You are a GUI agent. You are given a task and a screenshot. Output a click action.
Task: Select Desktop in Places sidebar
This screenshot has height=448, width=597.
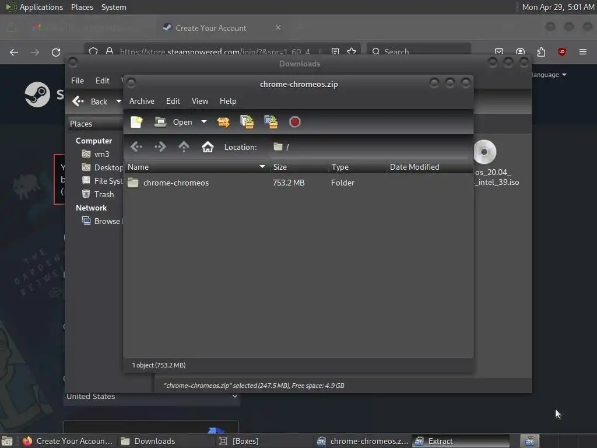coord(103,167)
